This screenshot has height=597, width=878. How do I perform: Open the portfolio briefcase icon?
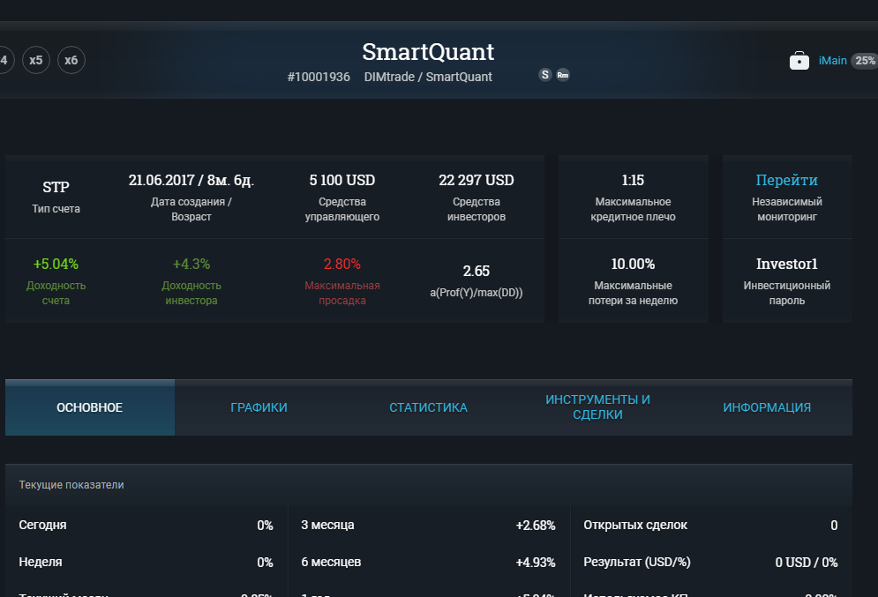coord(799,61)
